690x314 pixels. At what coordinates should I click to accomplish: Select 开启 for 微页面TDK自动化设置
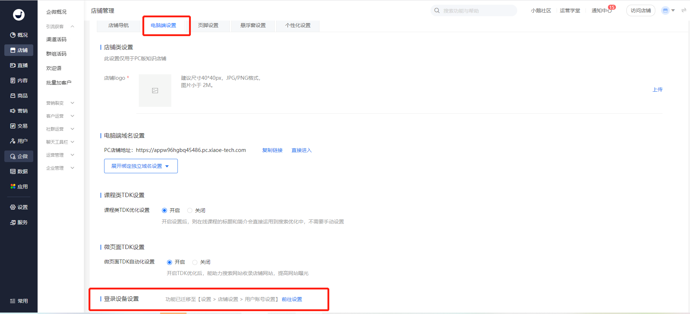point(170,262)
